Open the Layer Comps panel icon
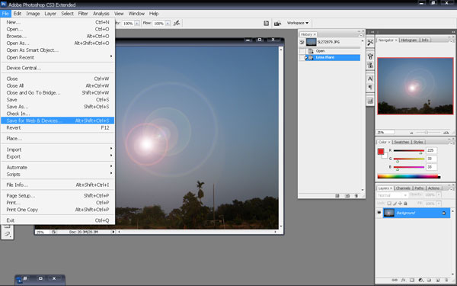The height and width of the screenshot is (286, 457). pyautogui.click(x=370, y=101)
